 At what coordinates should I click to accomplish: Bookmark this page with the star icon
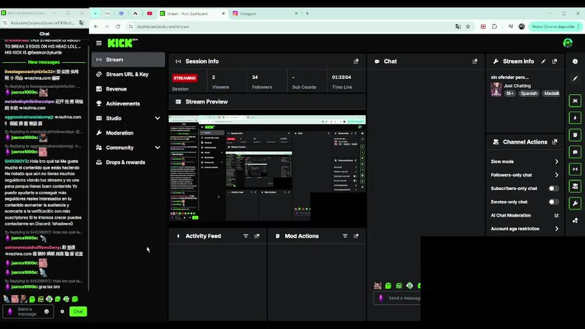[468, 27]
